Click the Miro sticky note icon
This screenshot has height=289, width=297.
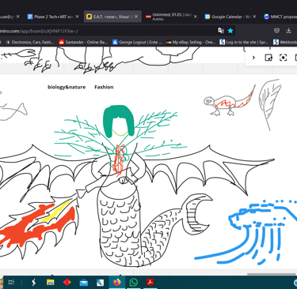268,58
